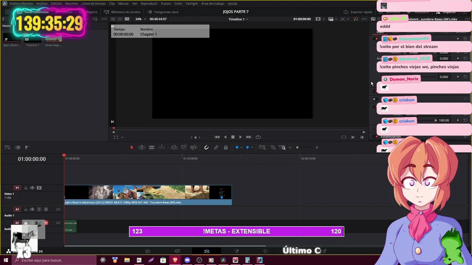
Task: Open Discord from the taskbar
Action: click(187, 260)
